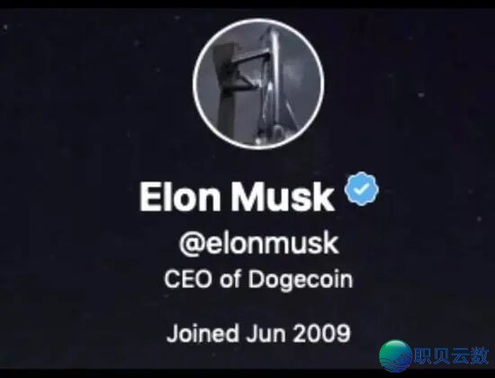The image size is (495, 378).
Task: Click the 职贝云数 watermark text
Action: click(x=451, y=355)
